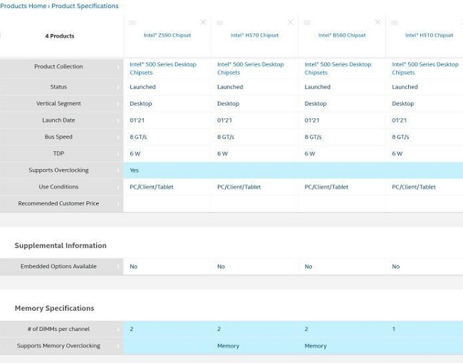Open Intel Z590 Chipset product page
Image resolution: width=463 pixels, height=363 pixels.
pos(167,35)
